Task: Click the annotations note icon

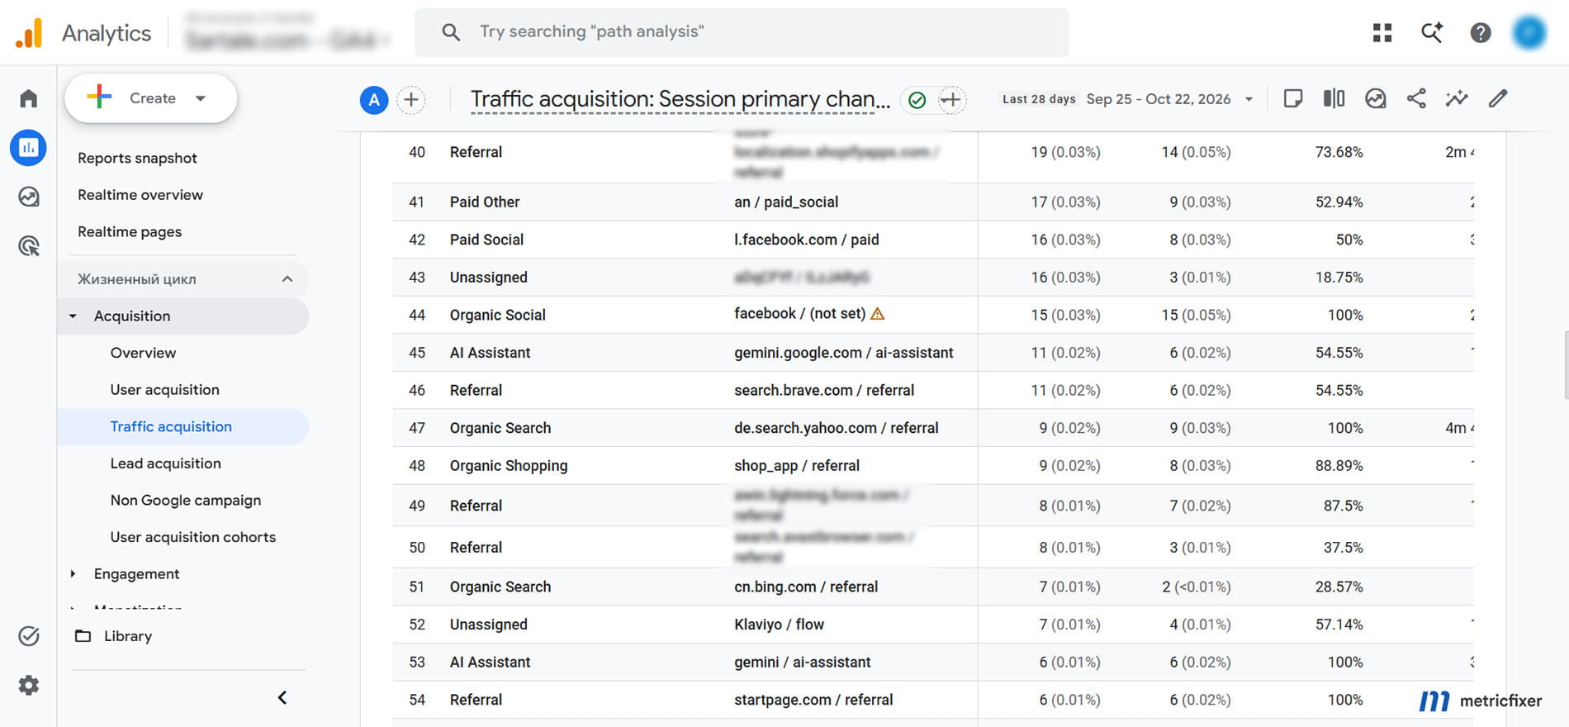Action: click(x=1293, y=99)
